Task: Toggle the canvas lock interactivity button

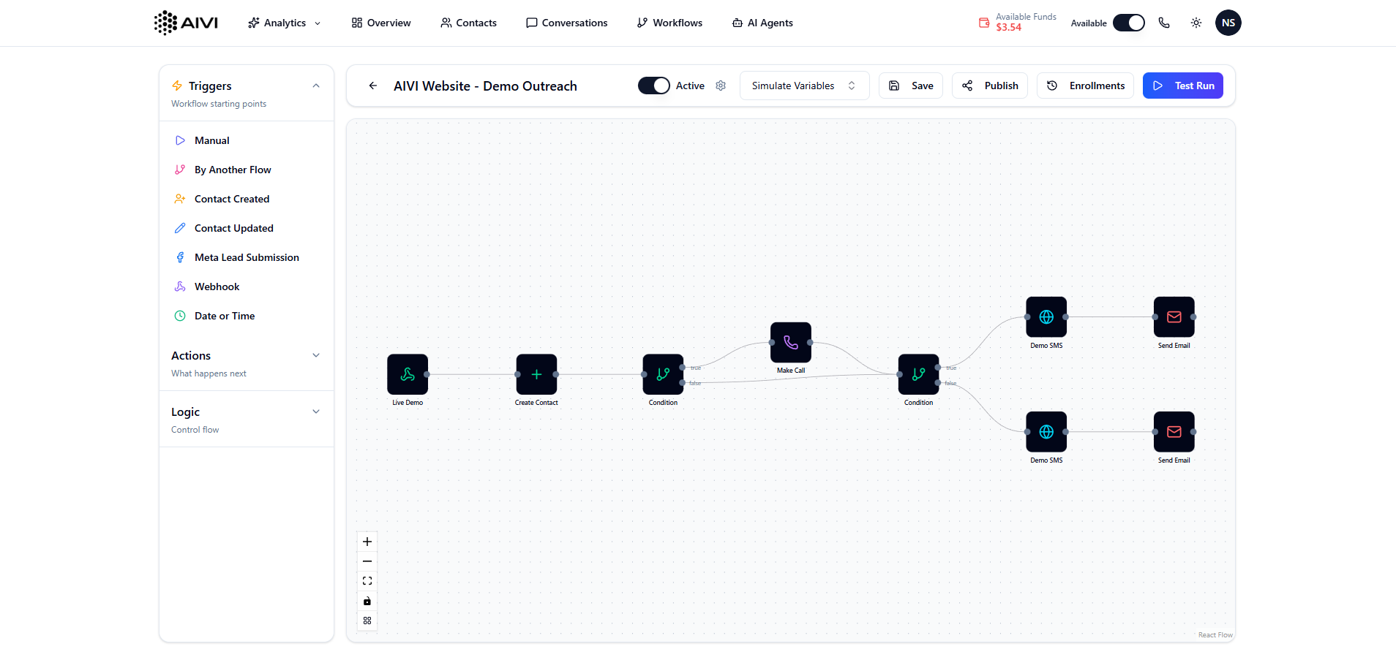Action: coord(367,601)
